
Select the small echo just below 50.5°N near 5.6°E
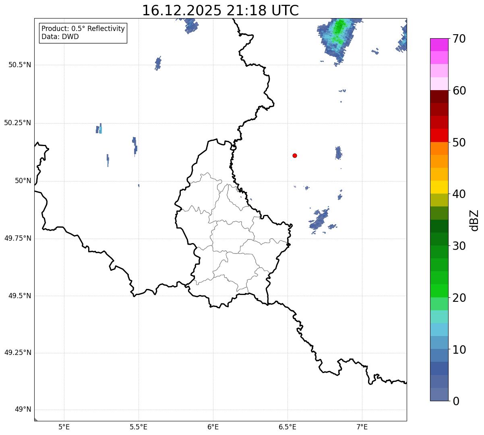(158, 63)
